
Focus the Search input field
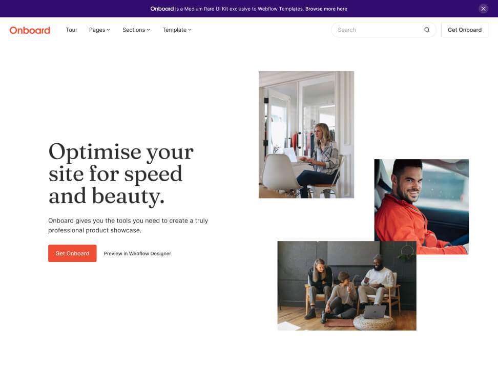click(383, 30)
